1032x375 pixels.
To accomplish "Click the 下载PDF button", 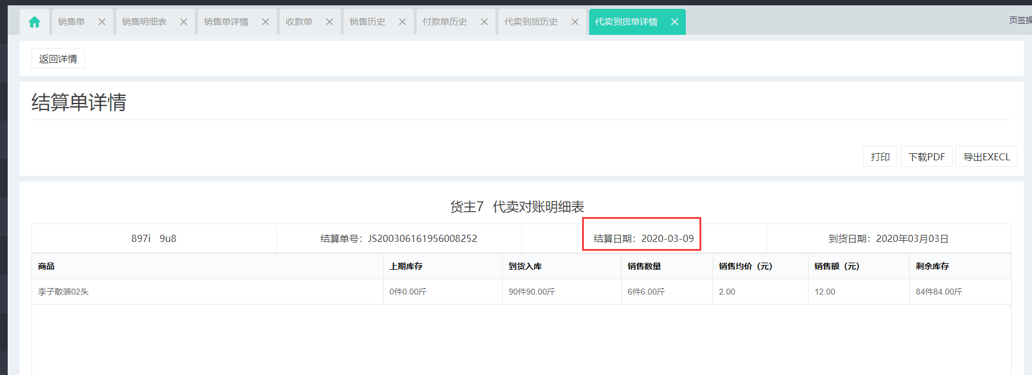I will click(x=926, y=157).
